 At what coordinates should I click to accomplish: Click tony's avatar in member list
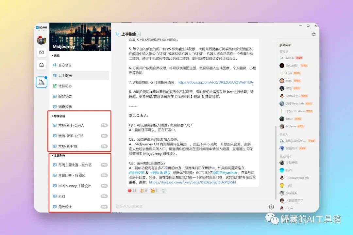[x=282, y=81]
